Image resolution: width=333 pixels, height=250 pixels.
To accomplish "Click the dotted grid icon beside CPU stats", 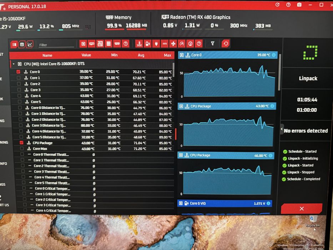I will click(88, 26).
